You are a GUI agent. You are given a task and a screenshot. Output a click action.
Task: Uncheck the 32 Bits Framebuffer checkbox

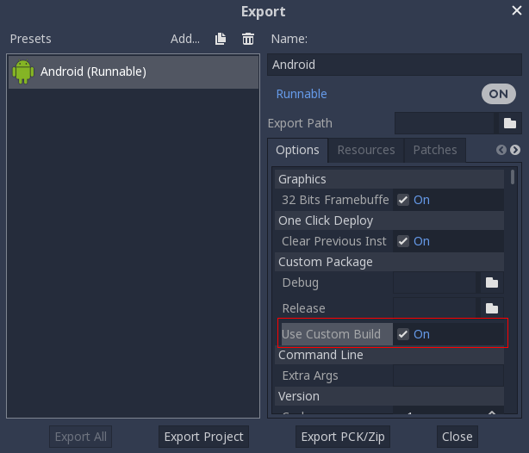tap(403, 200)
